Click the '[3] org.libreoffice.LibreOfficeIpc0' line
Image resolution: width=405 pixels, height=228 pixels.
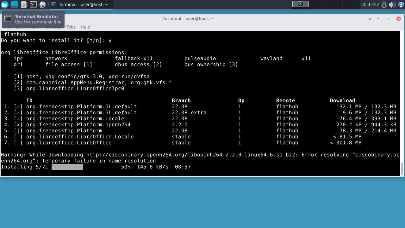(69, 89)
